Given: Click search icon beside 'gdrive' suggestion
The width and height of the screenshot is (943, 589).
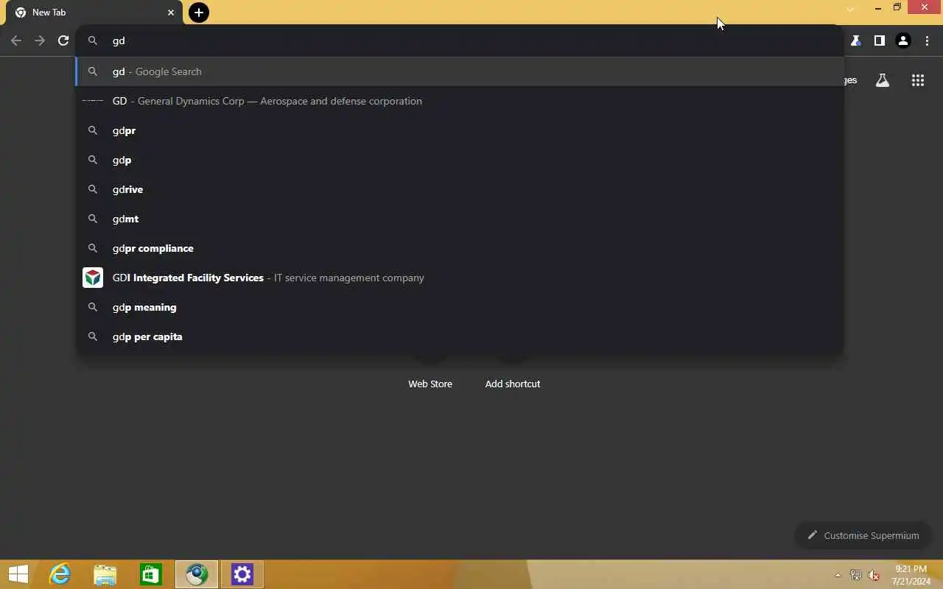Looking at the screenshot, I should pyautogui.click(x=93, y=189).
